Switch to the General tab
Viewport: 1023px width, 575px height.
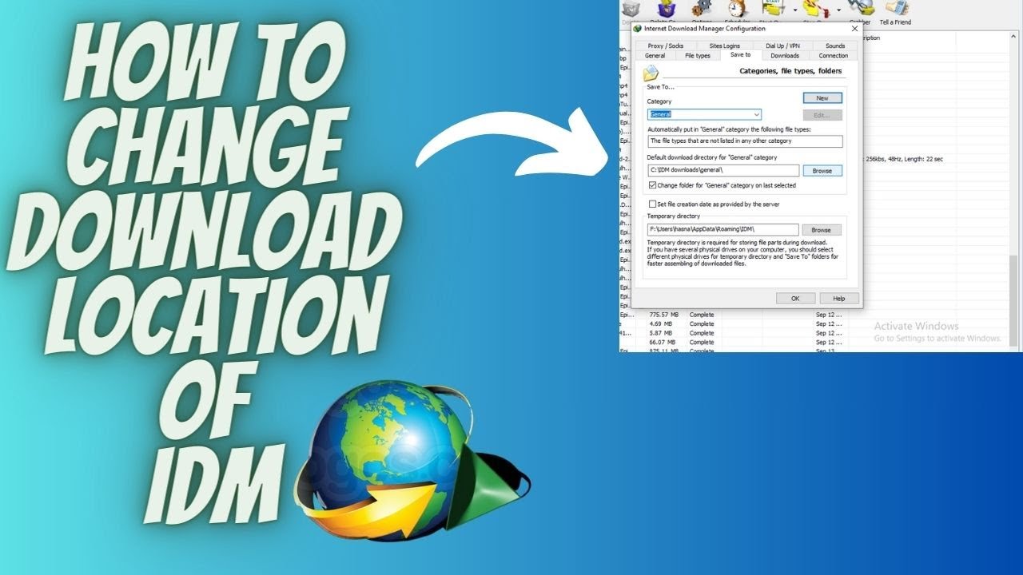coord(655,56)
